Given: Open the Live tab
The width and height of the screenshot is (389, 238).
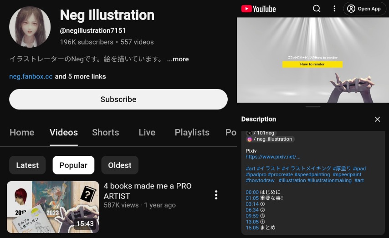Looking at the screenshot, I should [147, 132].
